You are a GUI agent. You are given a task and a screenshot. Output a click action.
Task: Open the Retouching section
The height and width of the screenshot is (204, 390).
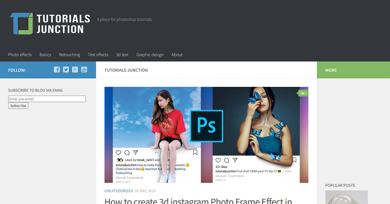coord(69,54)
